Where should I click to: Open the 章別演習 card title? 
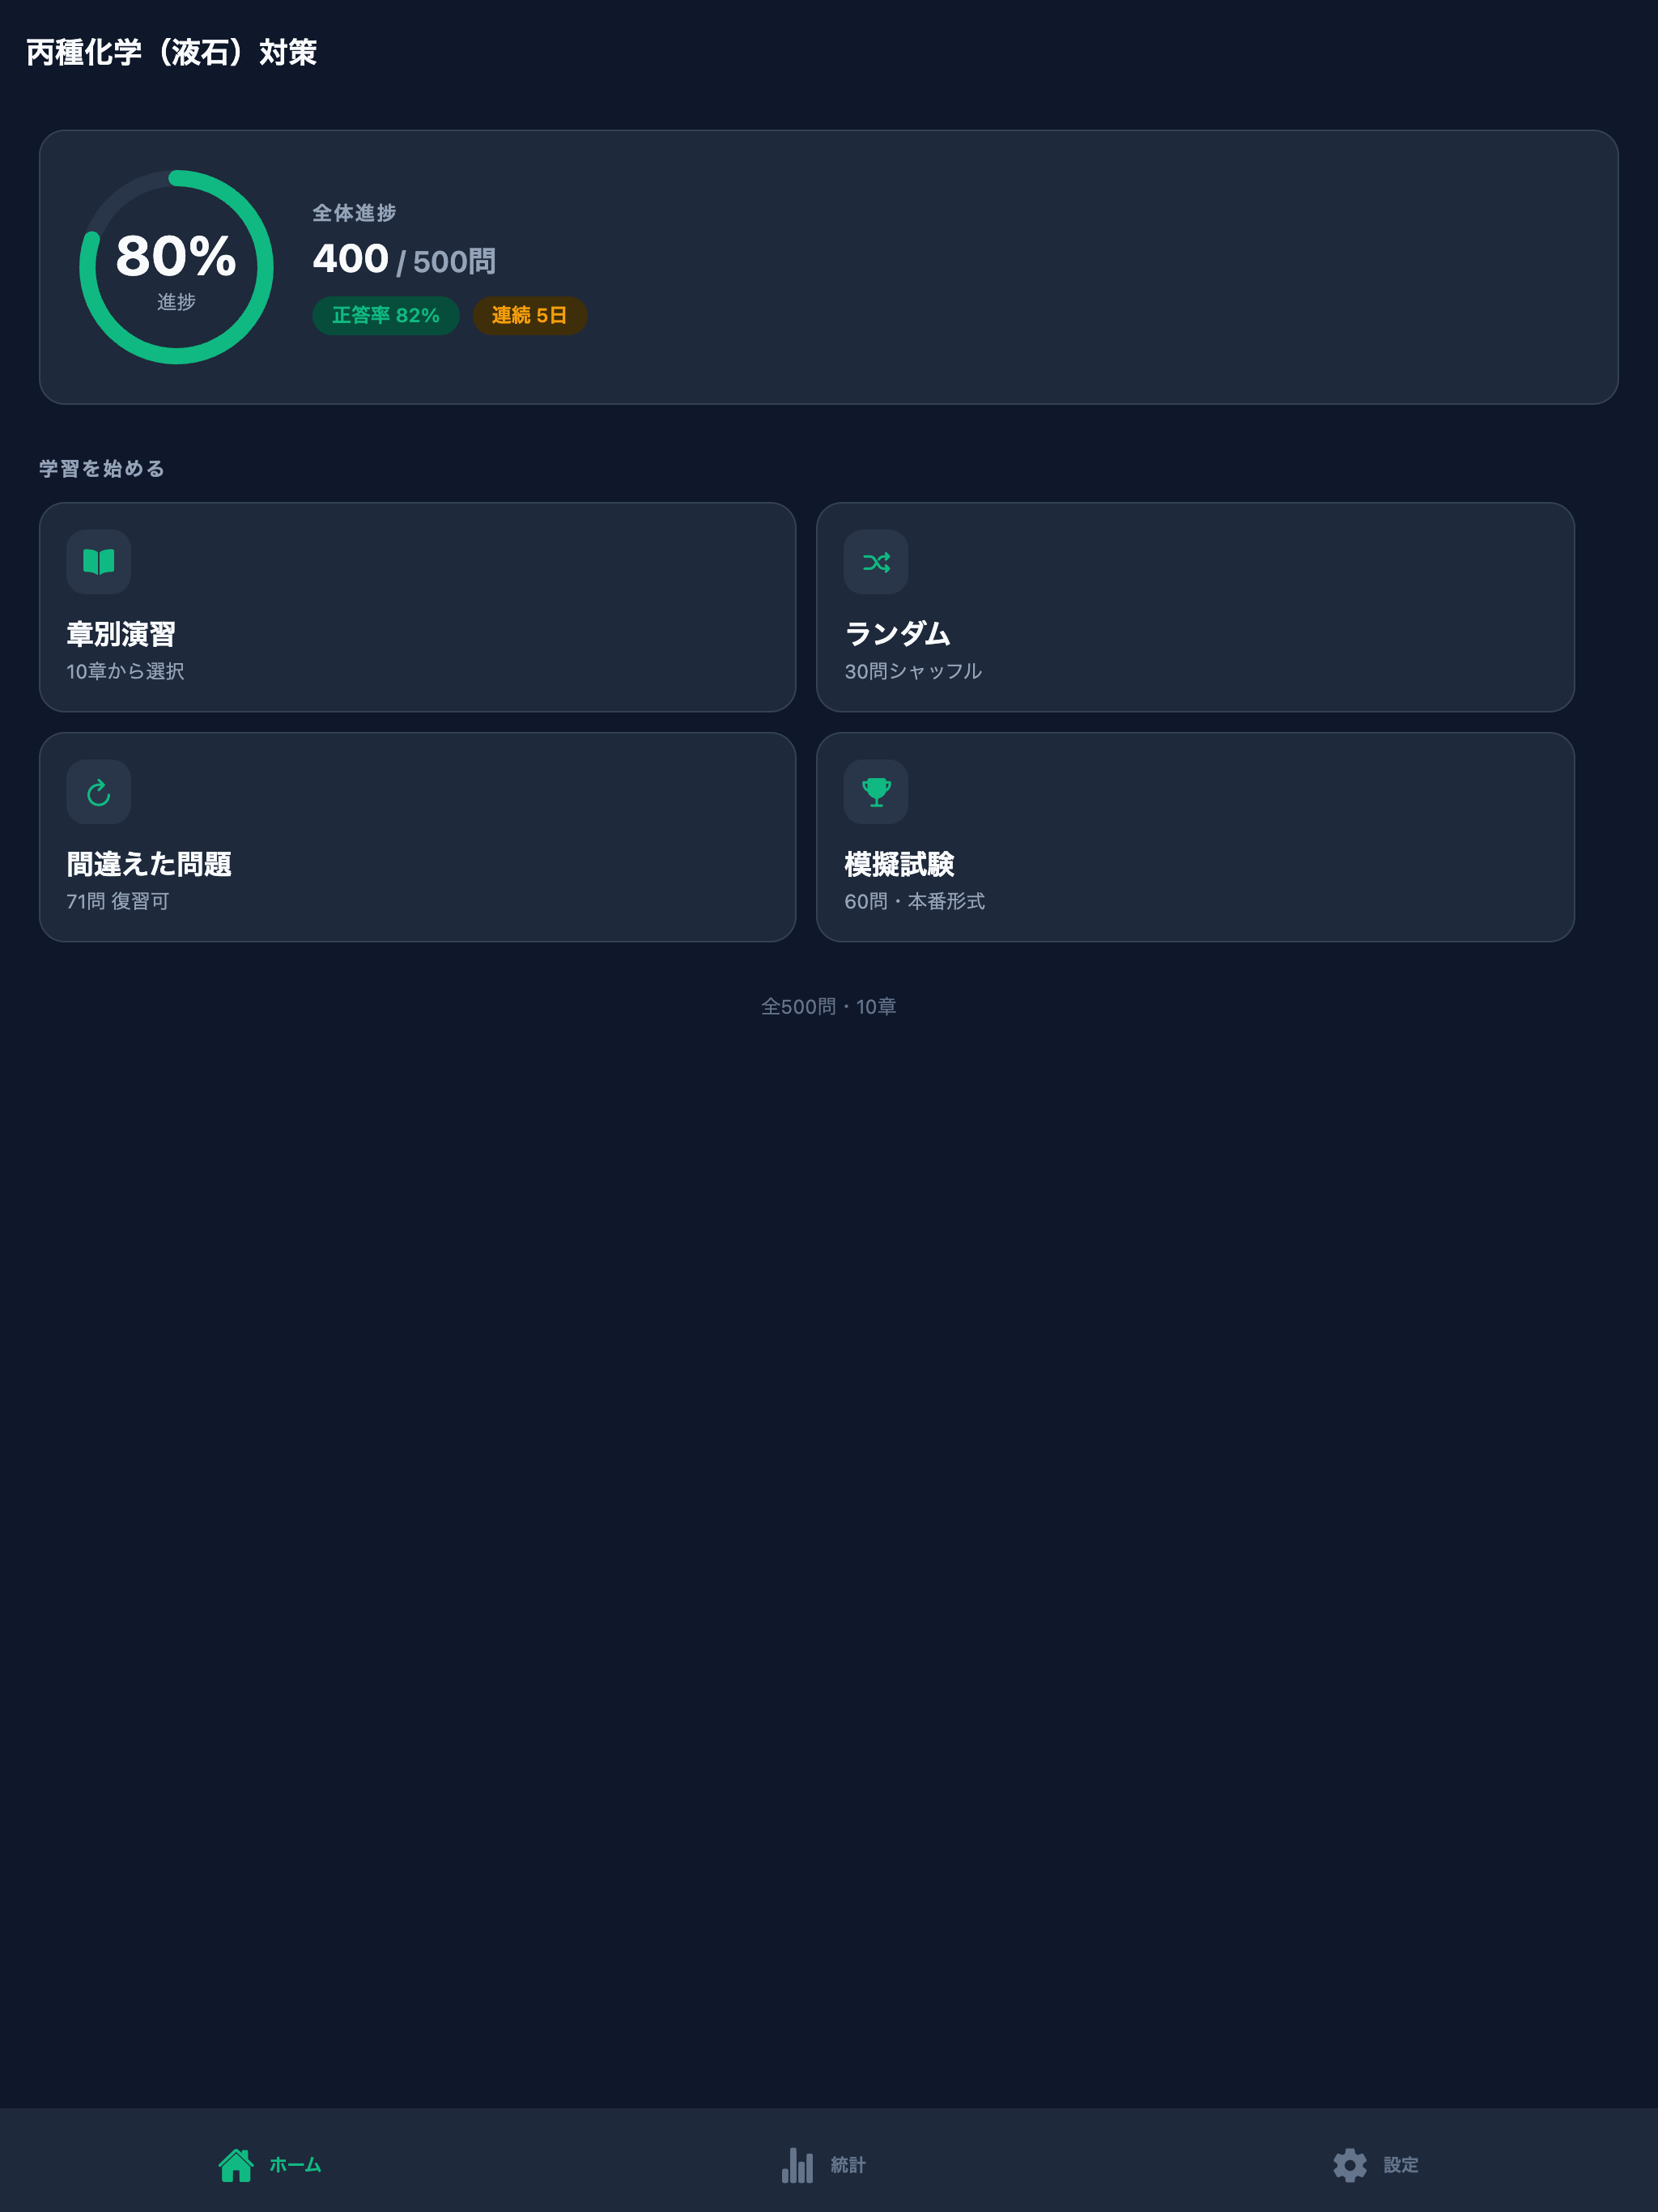(121, 634)
